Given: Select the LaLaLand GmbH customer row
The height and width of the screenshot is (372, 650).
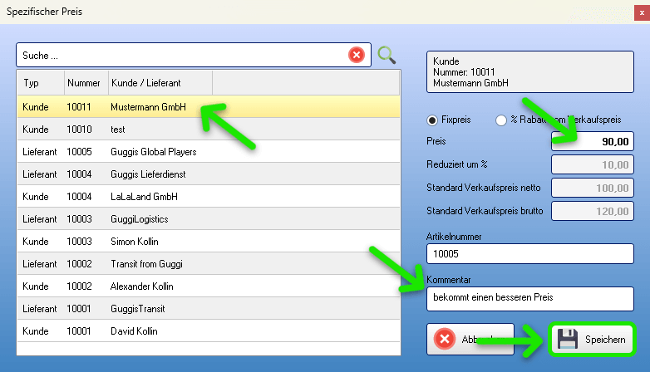Looking at the screenshot, I should (x=144, y=197).
